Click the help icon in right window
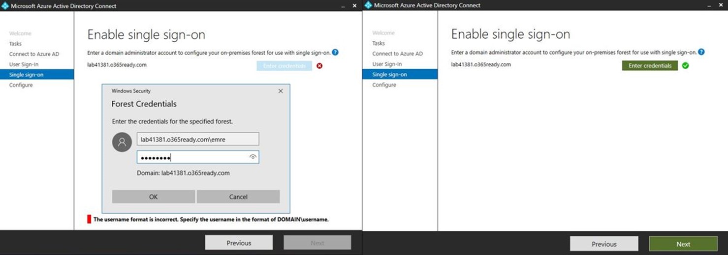This screenshot has width=728, height=255. coord(701,52)
